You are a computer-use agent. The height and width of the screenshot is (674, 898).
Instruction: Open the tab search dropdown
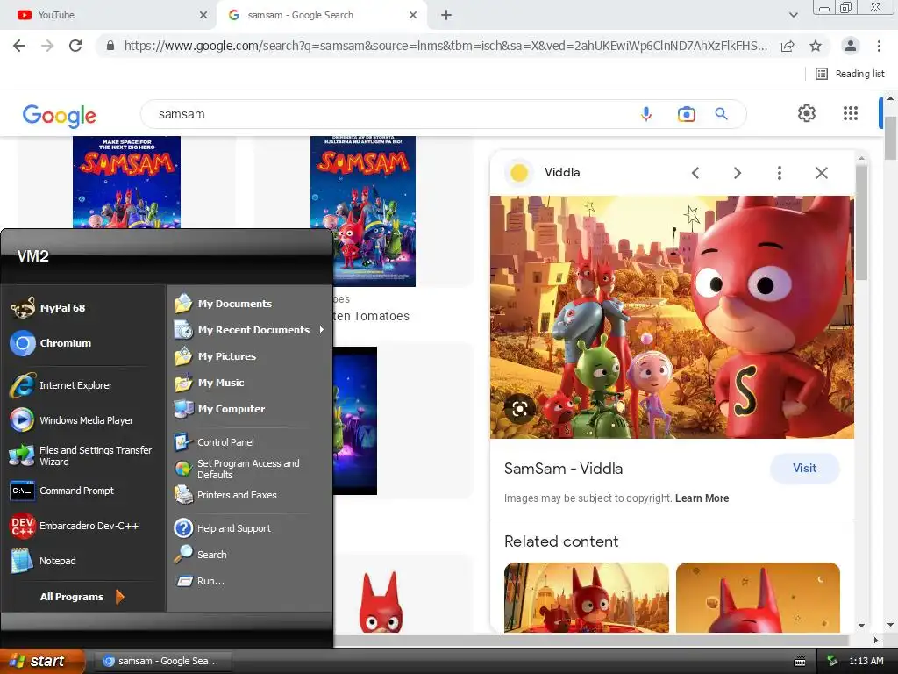[x=793, y=15]
